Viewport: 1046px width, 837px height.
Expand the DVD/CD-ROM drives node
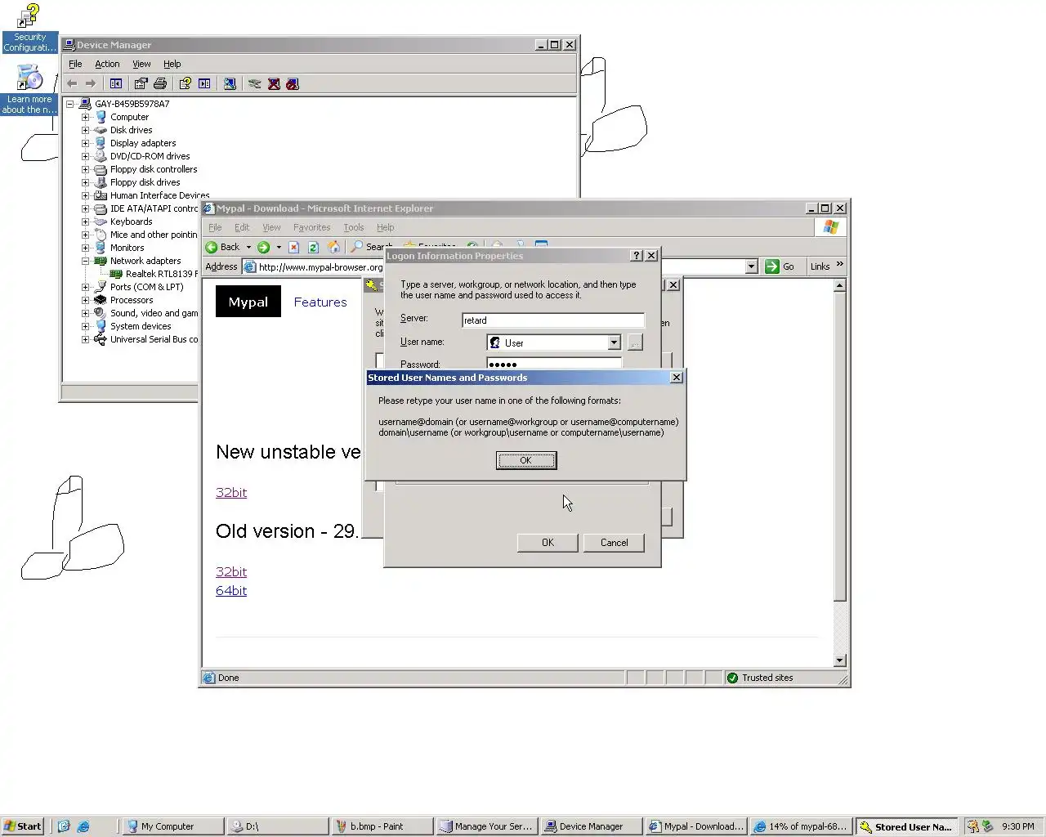pyautogui.click(x=85, y=156)
